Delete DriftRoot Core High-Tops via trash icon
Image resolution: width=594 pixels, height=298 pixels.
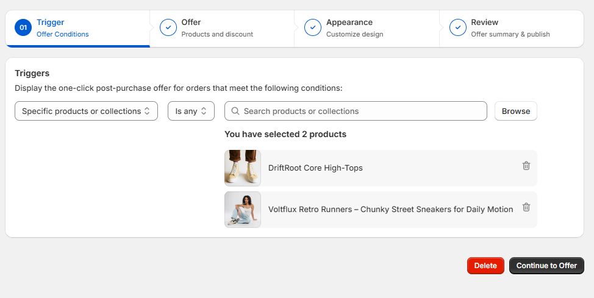click(526, 166)
